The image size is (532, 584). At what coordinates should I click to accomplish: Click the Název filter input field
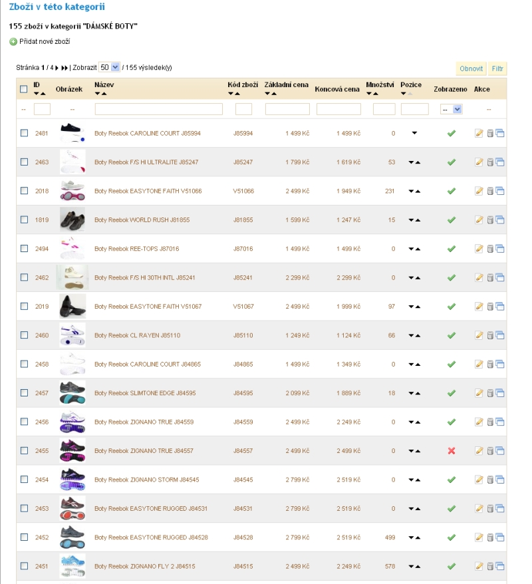158,109
